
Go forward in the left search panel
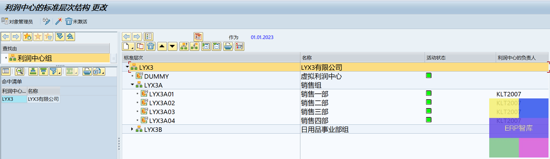point(16,37)
